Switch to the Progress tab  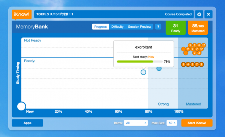[x=100, y=27]
